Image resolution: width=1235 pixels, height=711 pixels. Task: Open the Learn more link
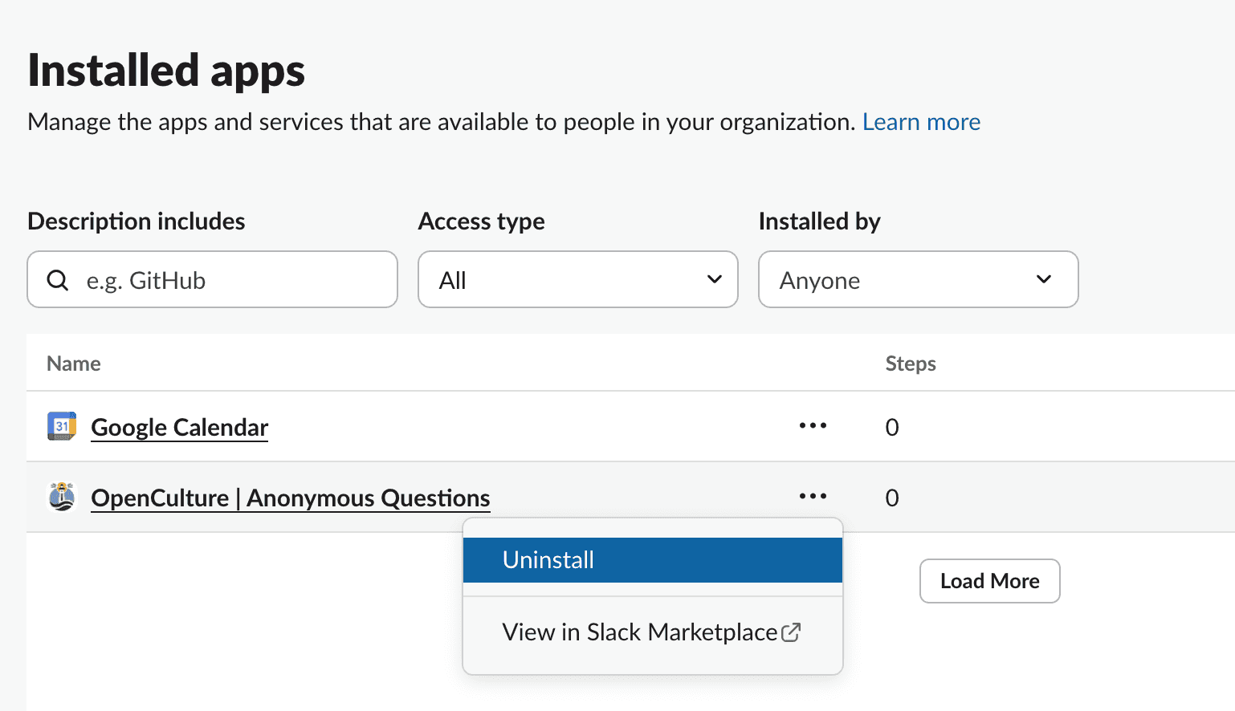[921, 121]
